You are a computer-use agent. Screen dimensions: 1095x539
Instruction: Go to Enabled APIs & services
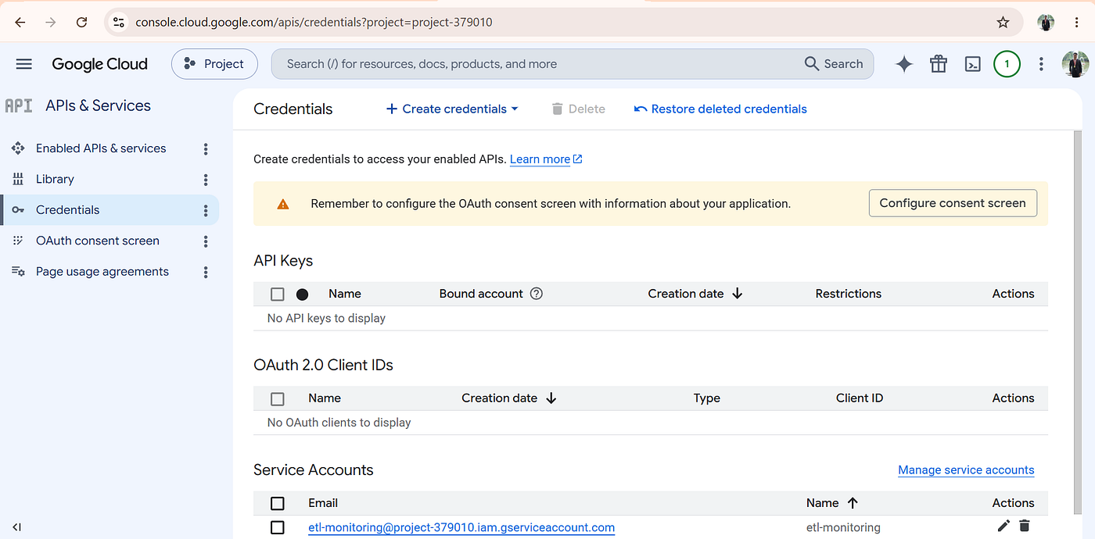coord(101,148)
